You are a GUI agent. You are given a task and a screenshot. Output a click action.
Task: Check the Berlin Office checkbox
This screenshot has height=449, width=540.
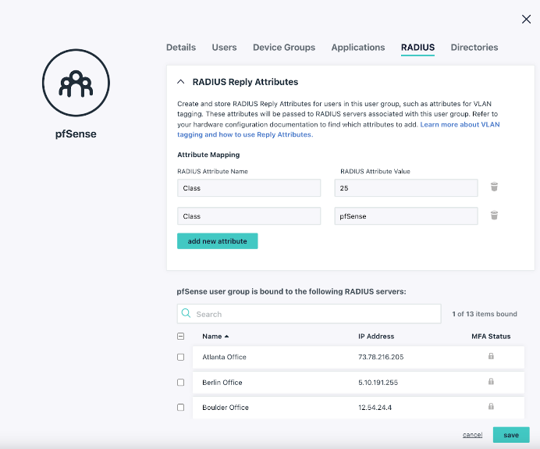pos(181,383)
